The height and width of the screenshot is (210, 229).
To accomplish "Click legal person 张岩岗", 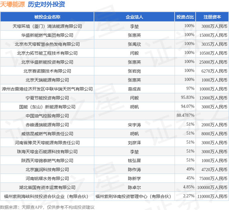I will 134,71.
